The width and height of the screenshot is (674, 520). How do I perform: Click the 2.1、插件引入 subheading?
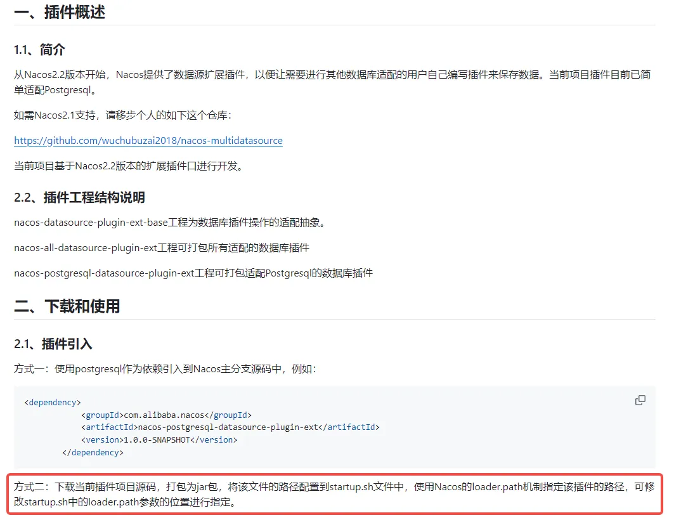click(53, 344)
